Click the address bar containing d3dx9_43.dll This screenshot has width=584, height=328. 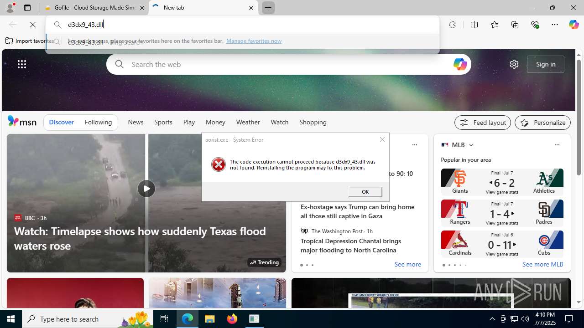coord(242,25)
